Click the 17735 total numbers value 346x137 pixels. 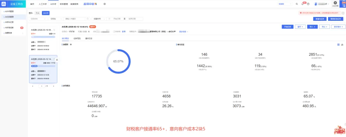[x=97, y=96]
